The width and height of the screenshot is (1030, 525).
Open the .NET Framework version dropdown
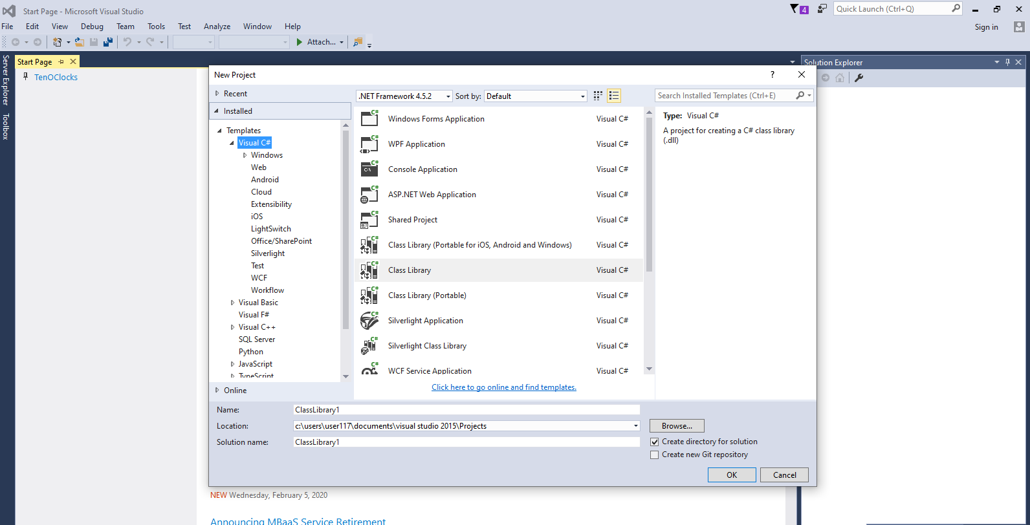(404, 96)
